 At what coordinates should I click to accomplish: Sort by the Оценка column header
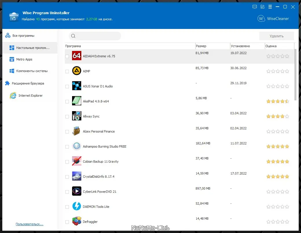(280, 46)
